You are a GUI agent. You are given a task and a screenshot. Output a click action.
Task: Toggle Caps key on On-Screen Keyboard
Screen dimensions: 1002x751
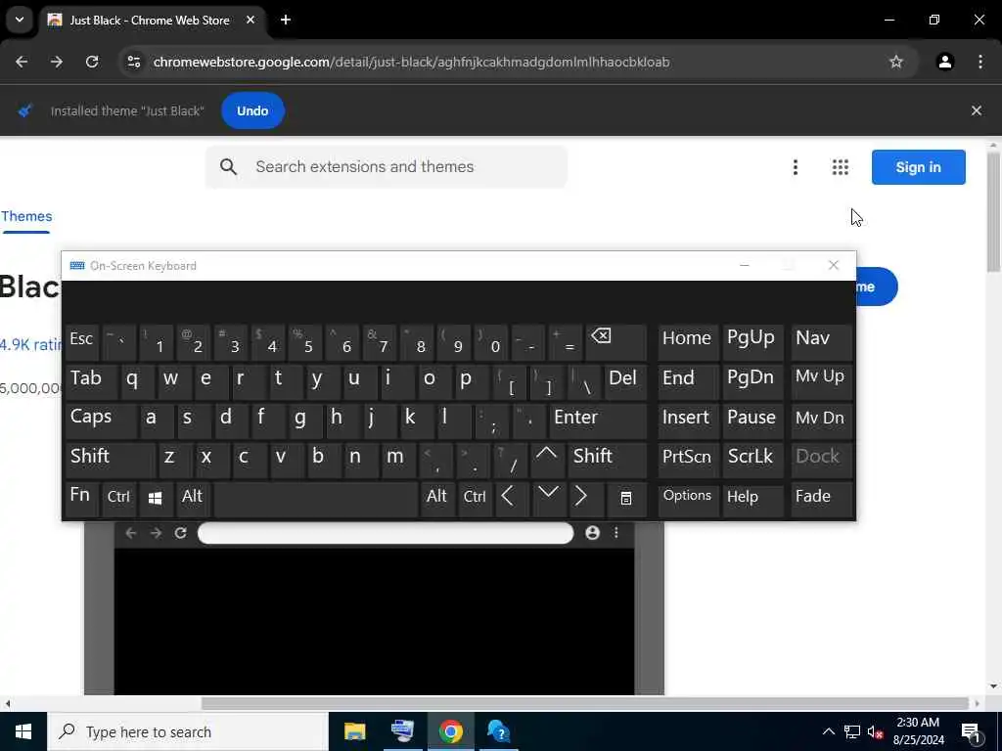pos(100,420)
